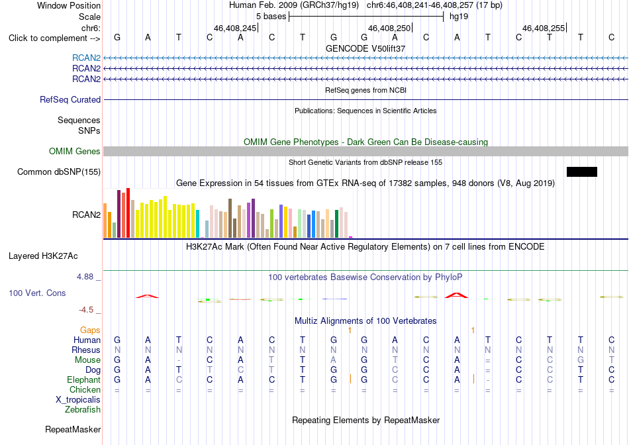Click the Common dbSNP(155) track label

[59, 172]
